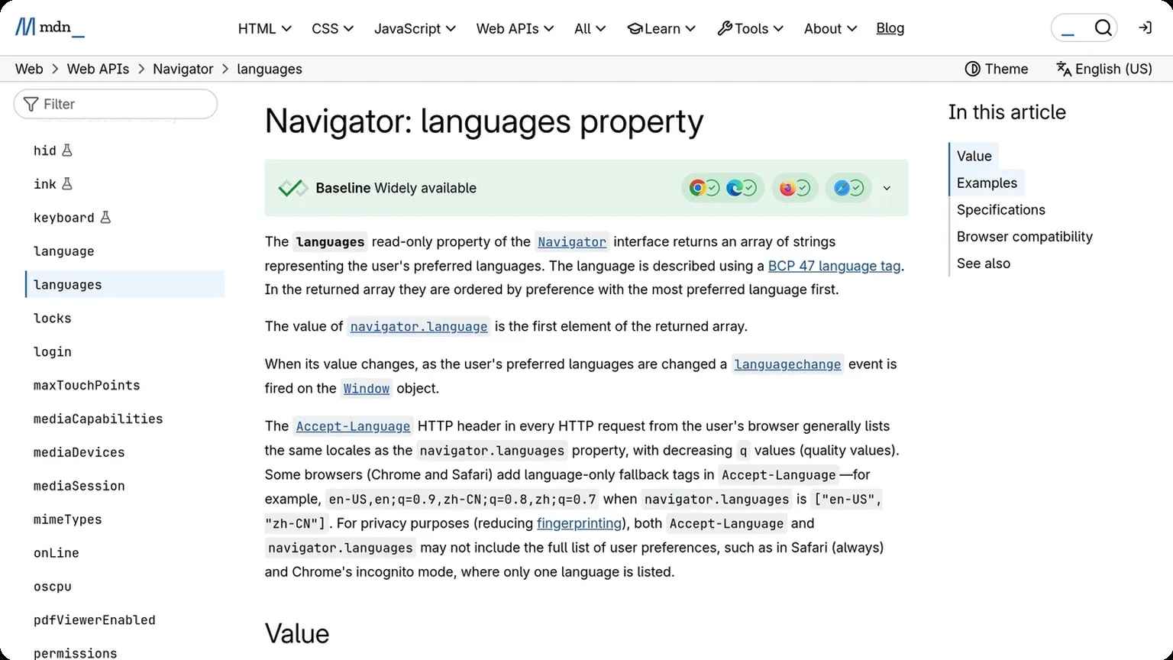The image size is (1173, 660).
Task: Toggle the Baseline availability panel
Action: pyautogui.click(x=886, y=187)
